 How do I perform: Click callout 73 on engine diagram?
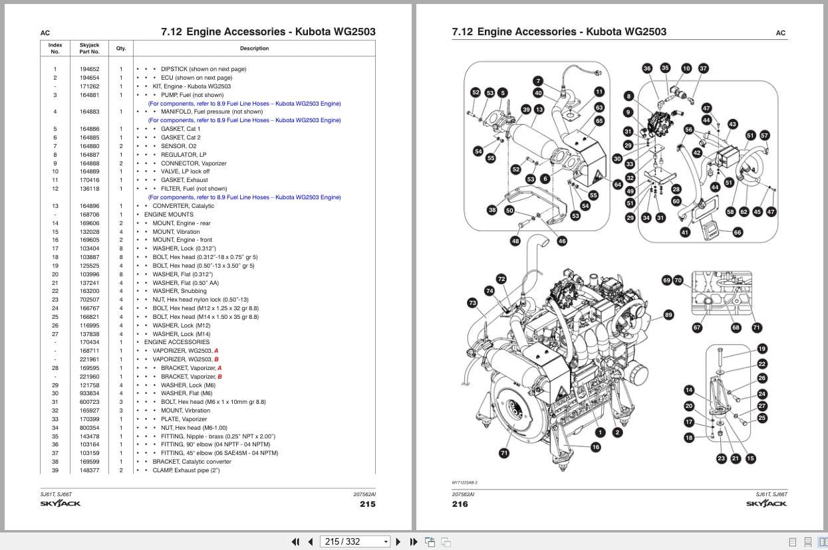472,303
